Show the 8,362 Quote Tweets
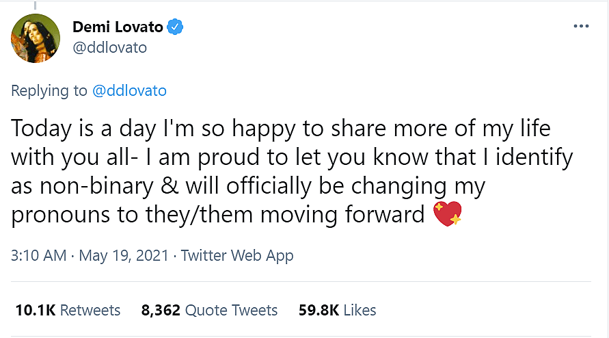The image size is (609, 338). pos(209,310)
